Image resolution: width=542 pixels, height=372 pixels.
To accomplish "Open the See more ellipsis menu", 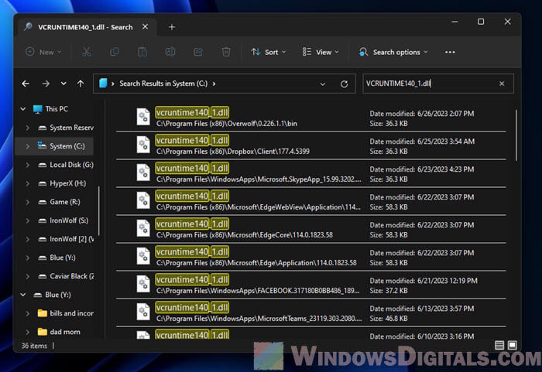I will (x=450, y=52).
